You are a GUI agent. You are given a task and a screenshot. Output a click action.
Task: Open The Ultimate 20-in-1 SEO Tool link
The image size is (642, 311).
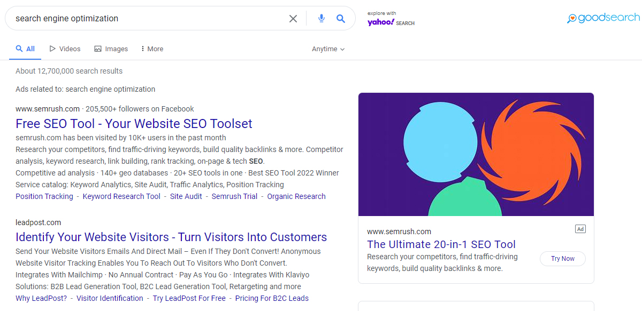[441, 244]
